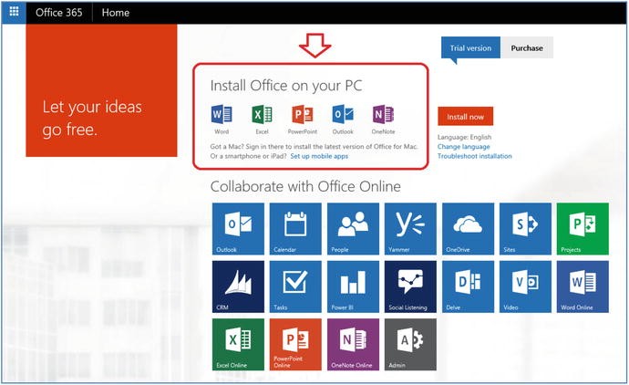
Task: Open the Outlook online tile
Action: click(238, 229)
